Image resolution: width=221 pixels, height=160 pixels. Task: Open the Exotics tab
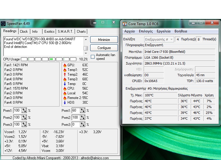49,32
